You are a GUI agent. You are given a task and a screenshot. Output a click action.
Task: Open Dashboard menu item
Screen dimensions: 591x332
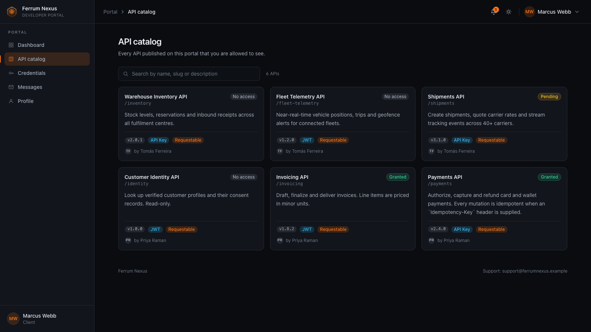click(x=47, y=45)
